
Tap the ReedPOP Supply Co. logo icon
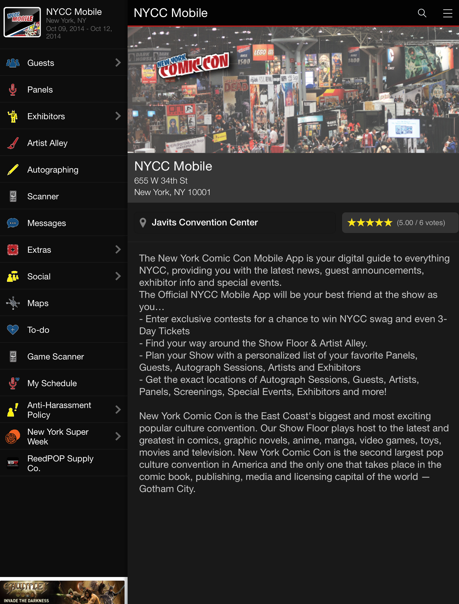[13, 463]
